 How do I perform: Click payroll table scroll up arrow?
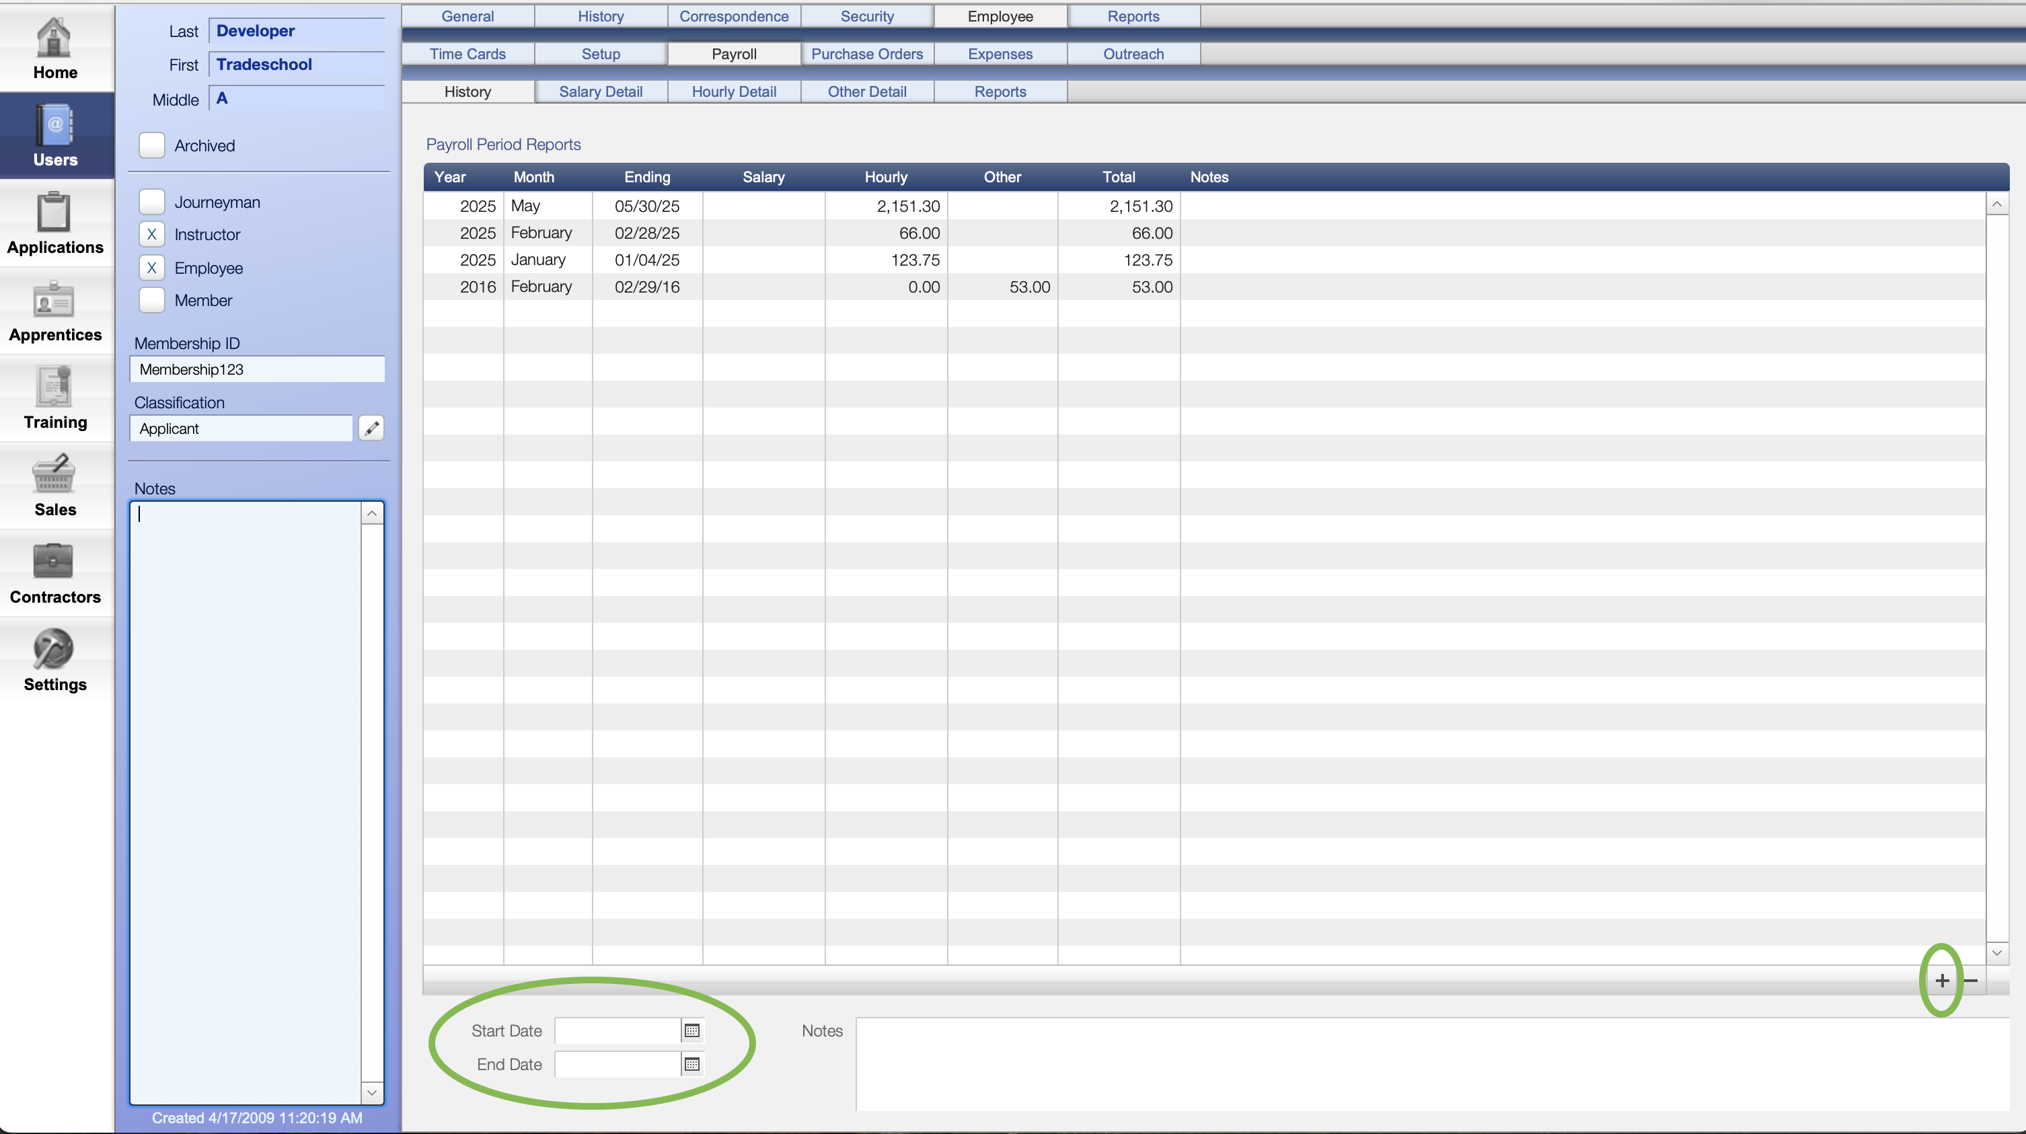point(1997,205)
